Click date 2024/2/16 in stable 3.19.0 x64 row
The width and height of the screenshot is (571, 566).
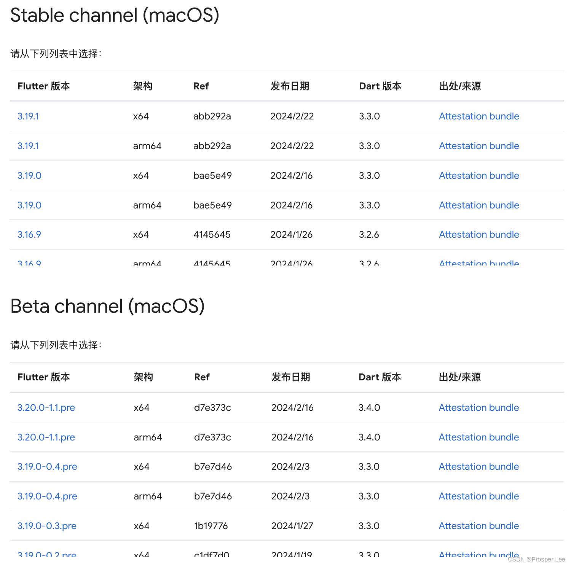point(291,176)
